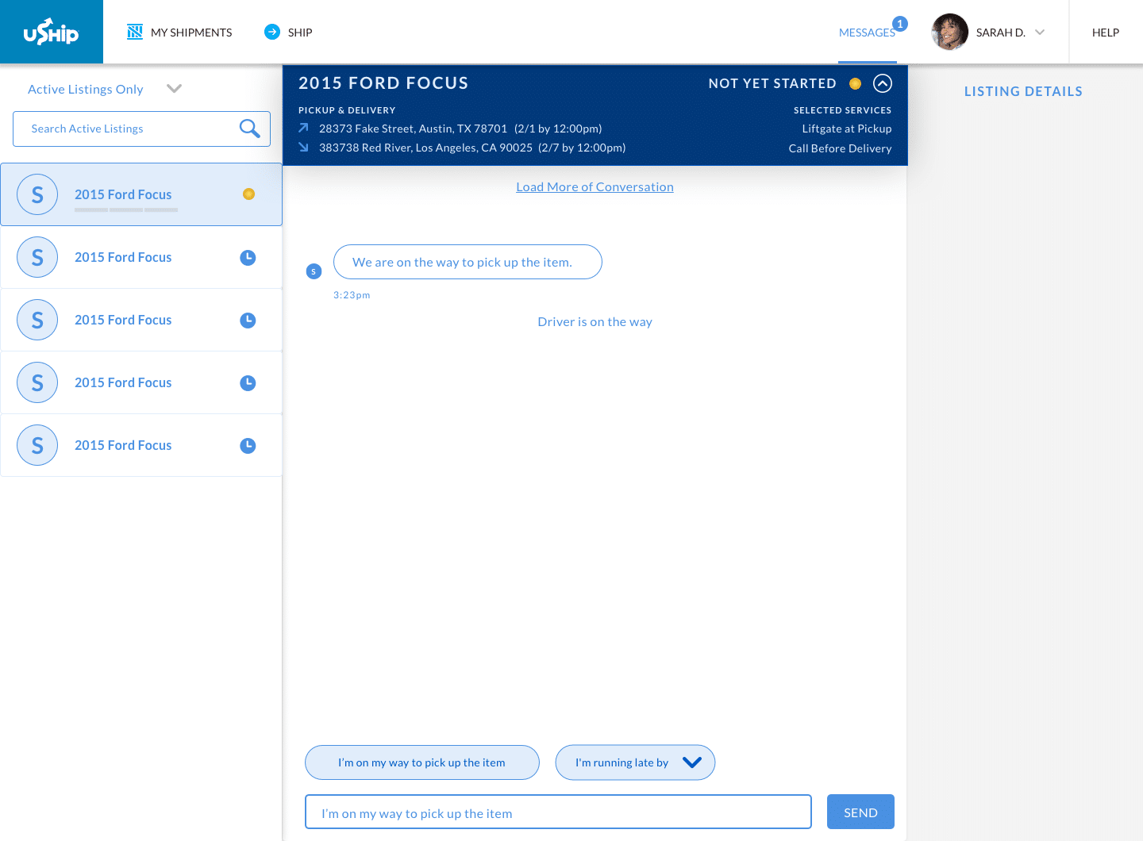Open the MESSAGES tab

click(867, 33)
